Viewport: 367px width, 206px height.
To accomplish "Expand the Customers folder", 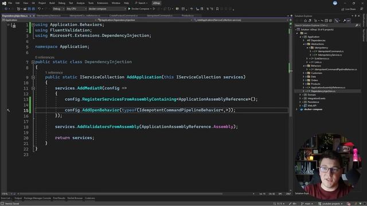I will pos(303,73).
